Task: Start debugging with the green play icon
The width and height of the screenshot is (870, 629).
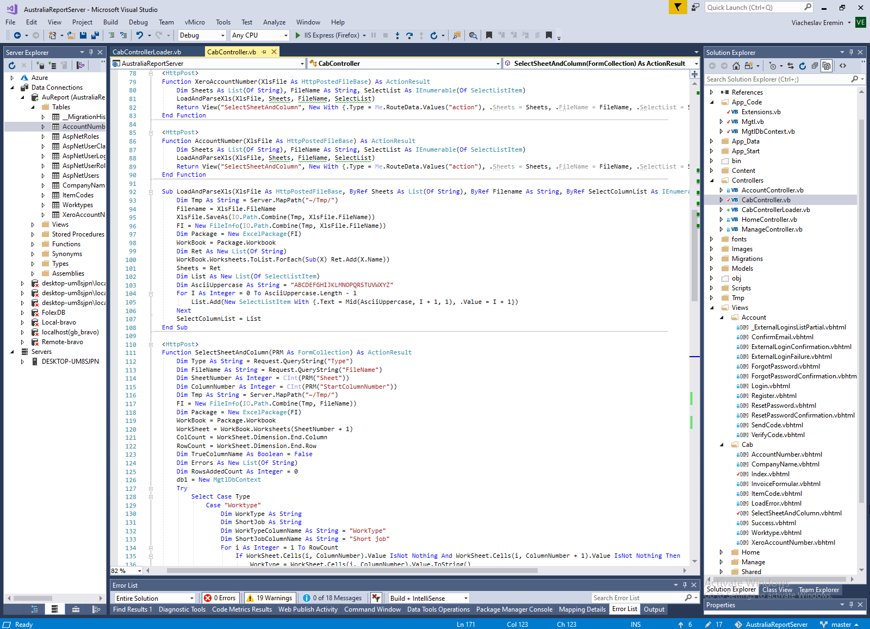Action: pos(298,35)
